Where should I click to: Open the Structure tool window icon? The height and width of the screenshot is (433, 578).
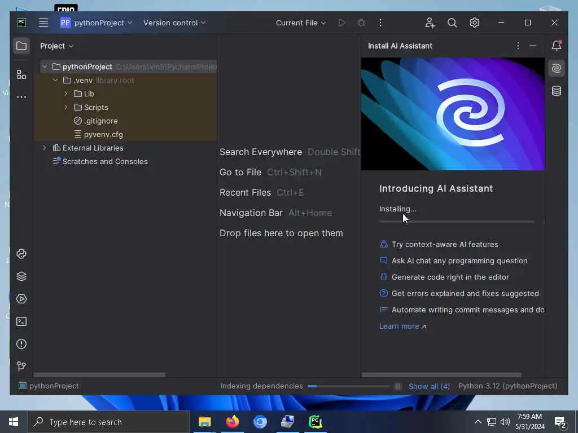pyautogui.click(x=21, y=75)
